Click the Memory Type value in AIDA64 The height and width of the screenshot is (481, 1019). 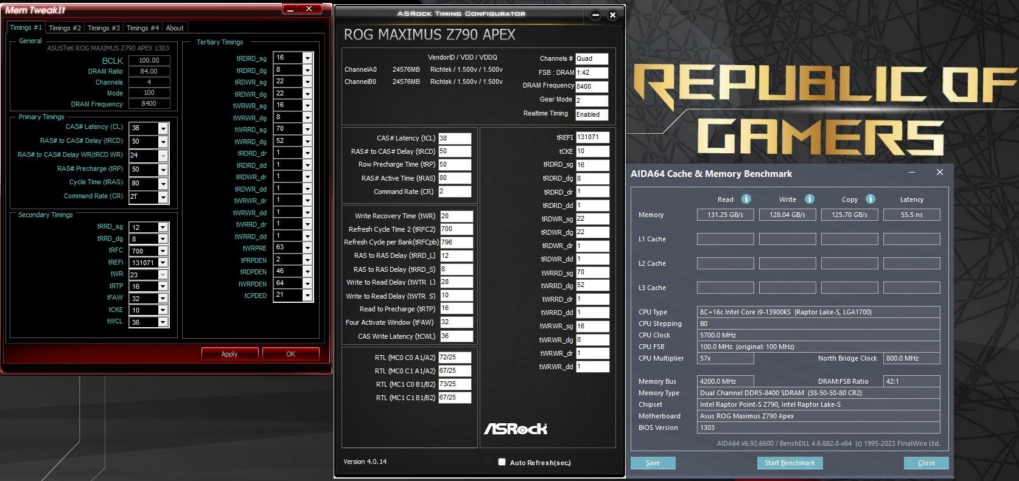click(818, 393)
